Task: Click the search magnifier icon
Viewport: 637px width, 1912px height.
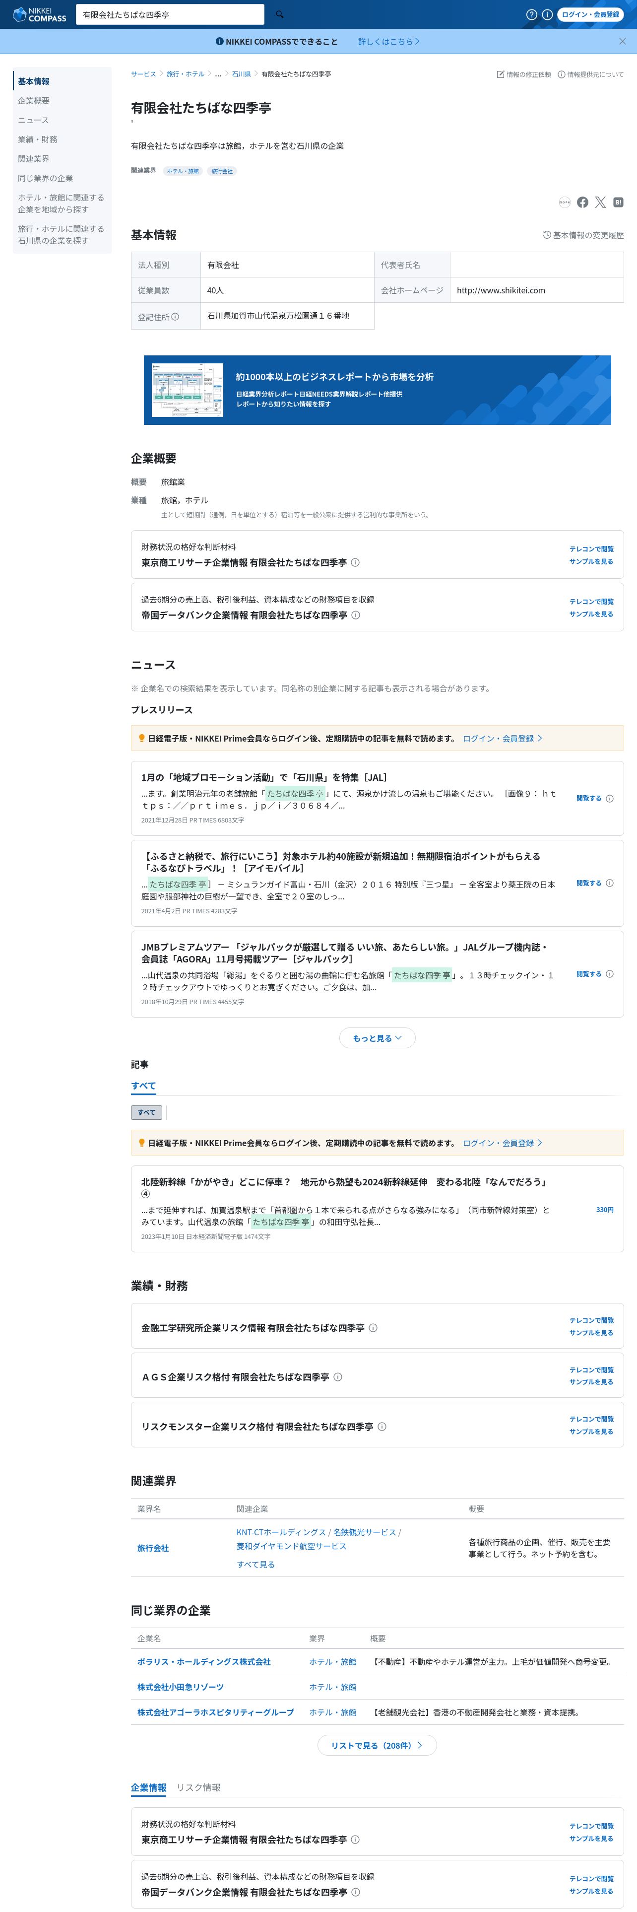Action: pyautogui.click(x=280, y=14)
